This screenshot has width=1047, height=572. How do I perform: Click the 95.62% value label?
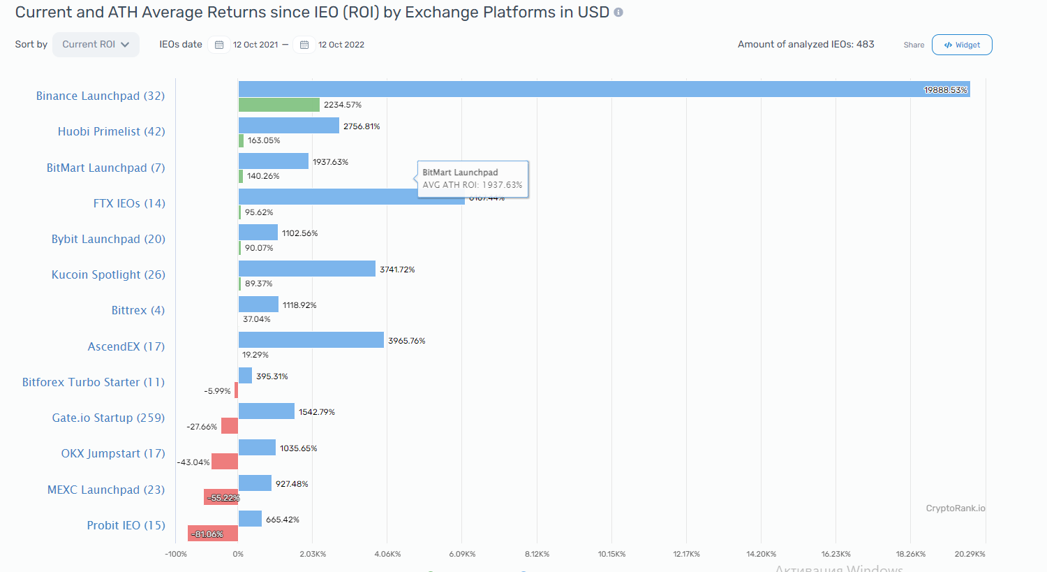(x=259, y=212)
